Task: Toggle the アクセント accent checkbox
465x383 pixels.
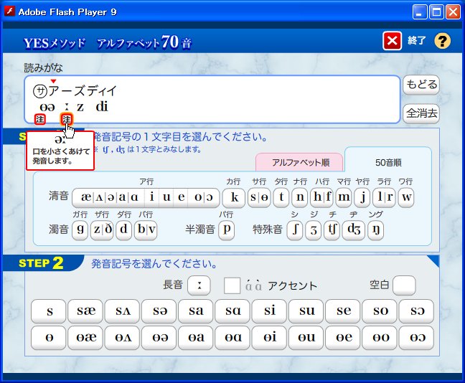Action: pyautogui.click(x=232, y=285)
